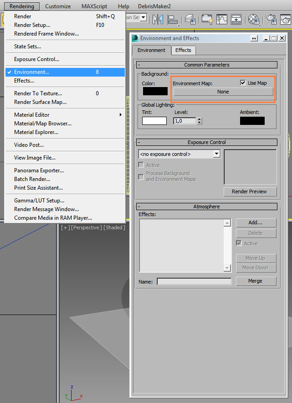Click the Material Editor checkered sphere icon
292x403 pixels.
[x=254, y=20]
